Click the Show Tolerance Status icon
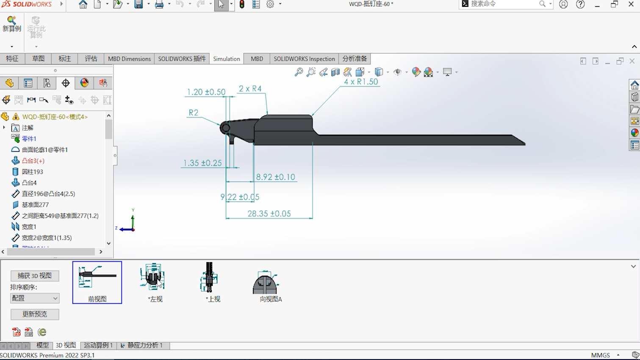The height and width of the screenshot is (360, 640). 69,100
